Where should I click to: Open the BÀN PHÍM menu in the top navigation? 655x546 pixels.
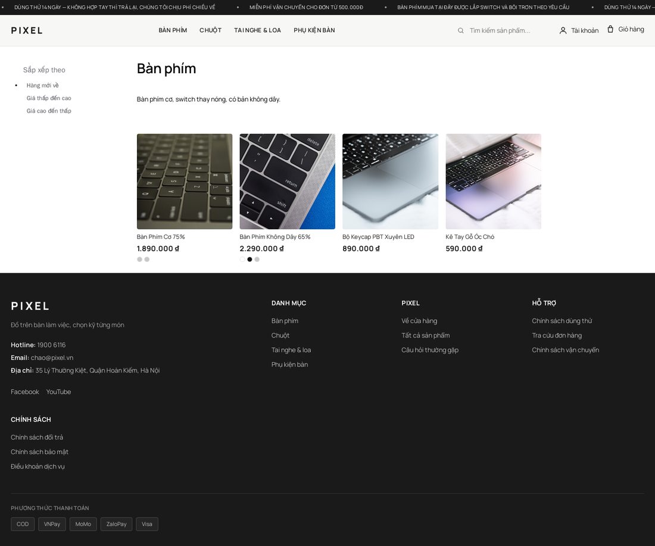pyautogui.click(x=173, y=30)
